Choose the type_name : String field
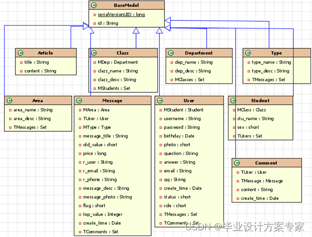Screen dimensions: 312x237 click(x=271, y=62)
